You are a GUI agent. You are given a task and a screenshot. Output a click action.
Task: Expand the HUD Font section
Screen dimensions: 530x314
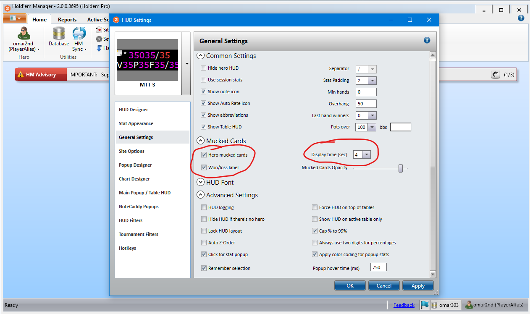(200, 183)
